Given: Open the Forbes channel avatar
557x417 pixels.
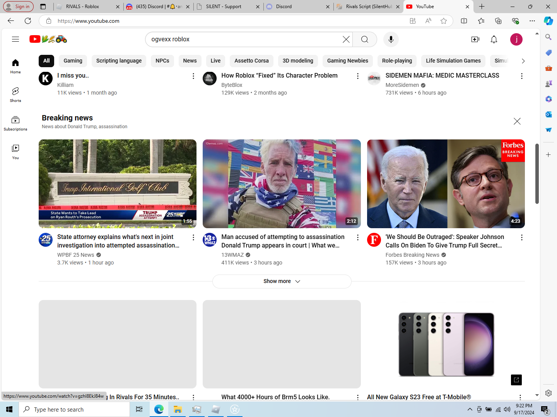Looking at the screenshot, I should (374, 240).
